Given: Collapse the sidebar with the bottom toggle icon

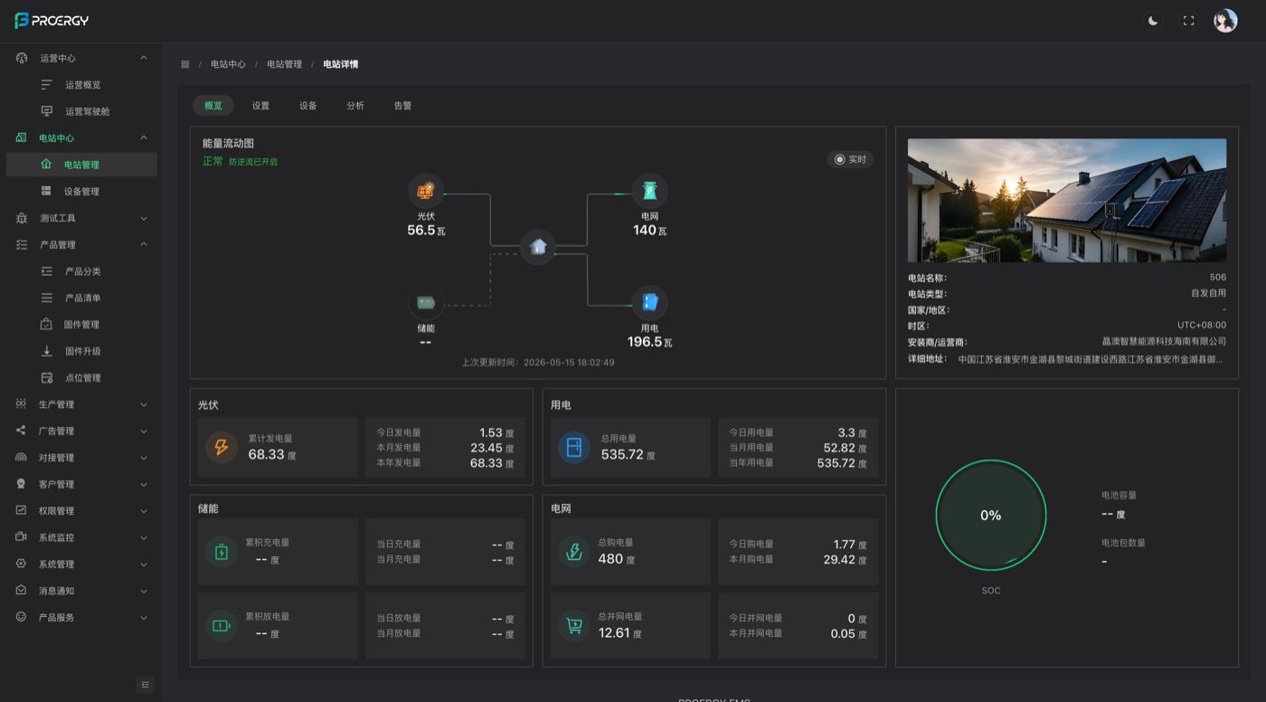Looking at the screenshot, I should pos(146,685).
